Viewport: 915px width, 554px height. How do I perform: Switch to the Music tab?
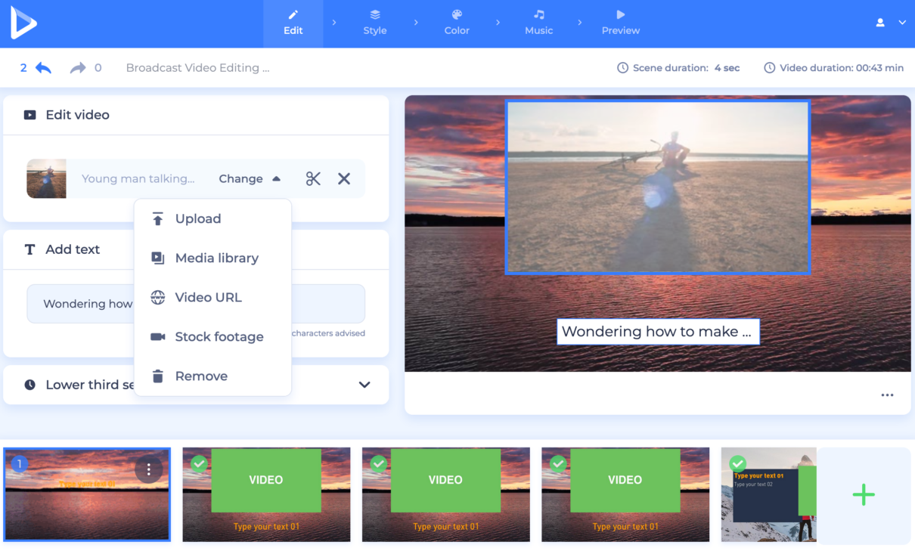tap(538, 23)
